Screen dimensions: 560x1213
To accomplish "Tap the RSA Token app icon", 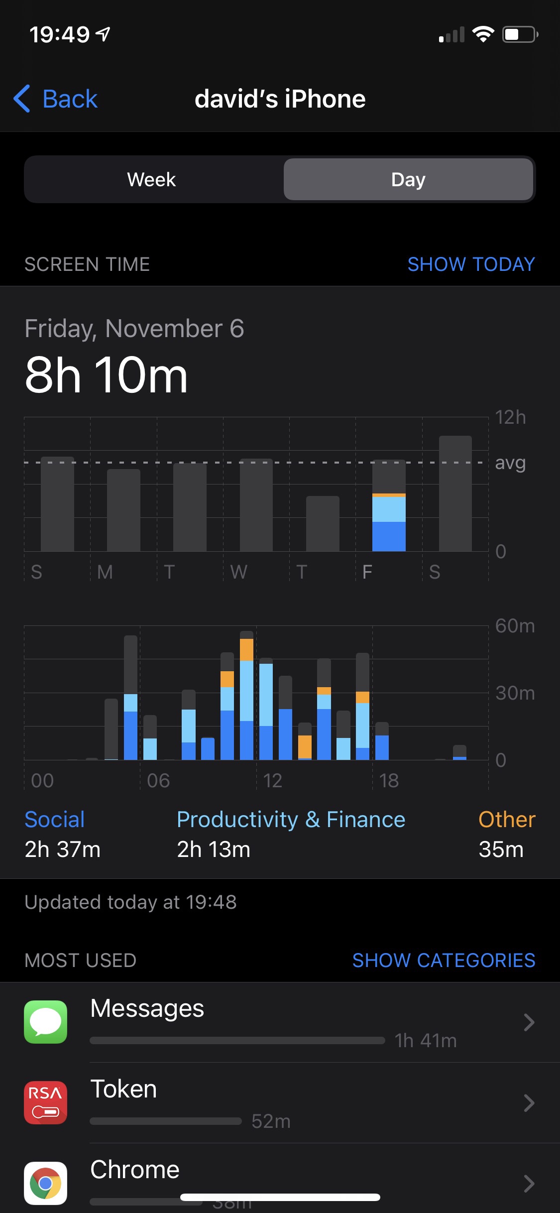I will 45,1102.
